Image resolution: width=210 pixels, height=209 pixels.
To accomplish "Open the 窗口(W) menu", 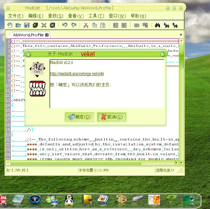I will [117, 16].
